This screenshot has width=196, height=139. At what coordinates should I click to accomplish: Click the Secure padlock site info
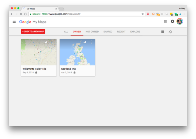point(35,14)
